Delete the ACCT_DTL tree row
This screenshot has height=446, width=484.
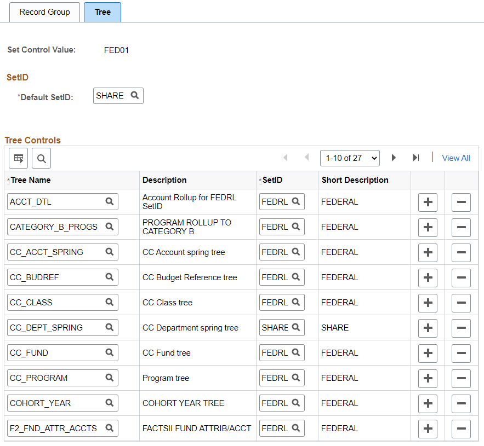click(x=461, y=202)
